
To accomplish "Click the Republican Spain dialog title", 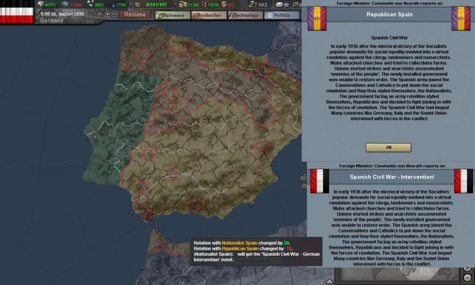I will (389, 14).
